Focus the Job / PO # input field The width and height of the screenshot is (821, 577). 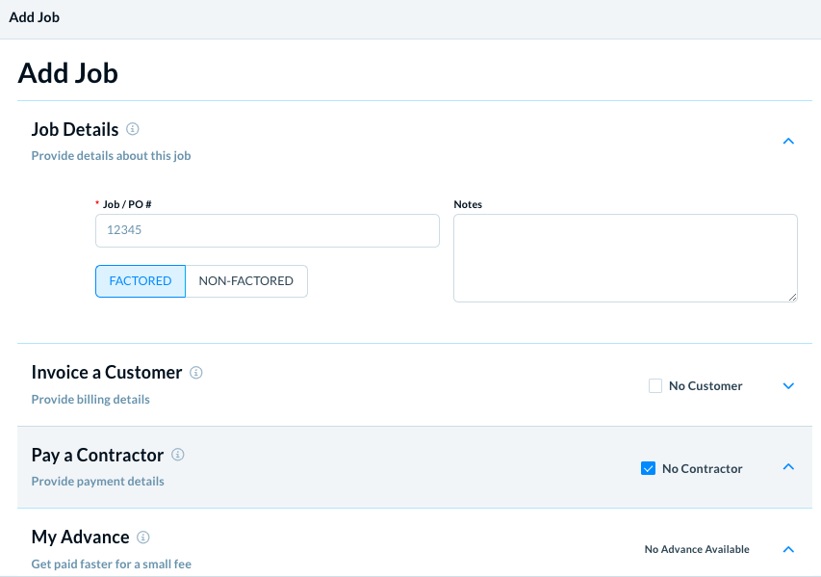click(x=267, y=231)
